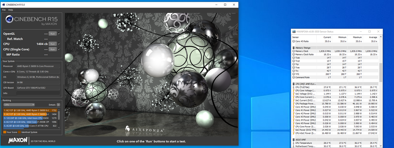The height and width of the screenshot is (148, 394).
Task: Click the HWiNFO vertical scrollbar thumb
Action: (x=381, y=72)
